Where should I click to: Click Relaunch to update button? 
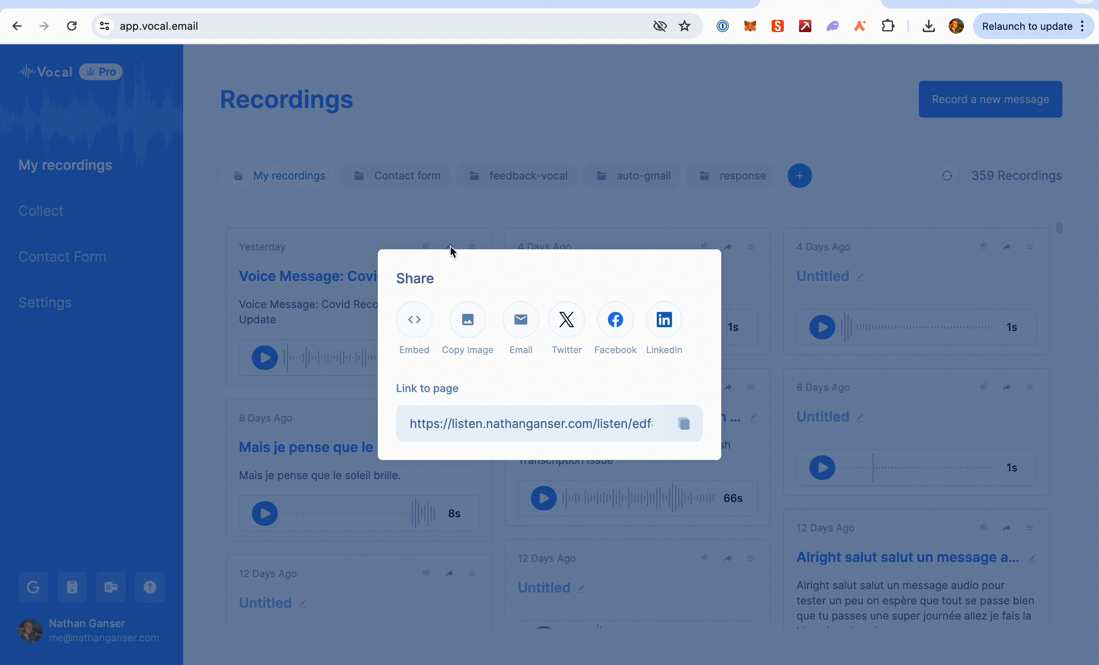coord(1027,26)
